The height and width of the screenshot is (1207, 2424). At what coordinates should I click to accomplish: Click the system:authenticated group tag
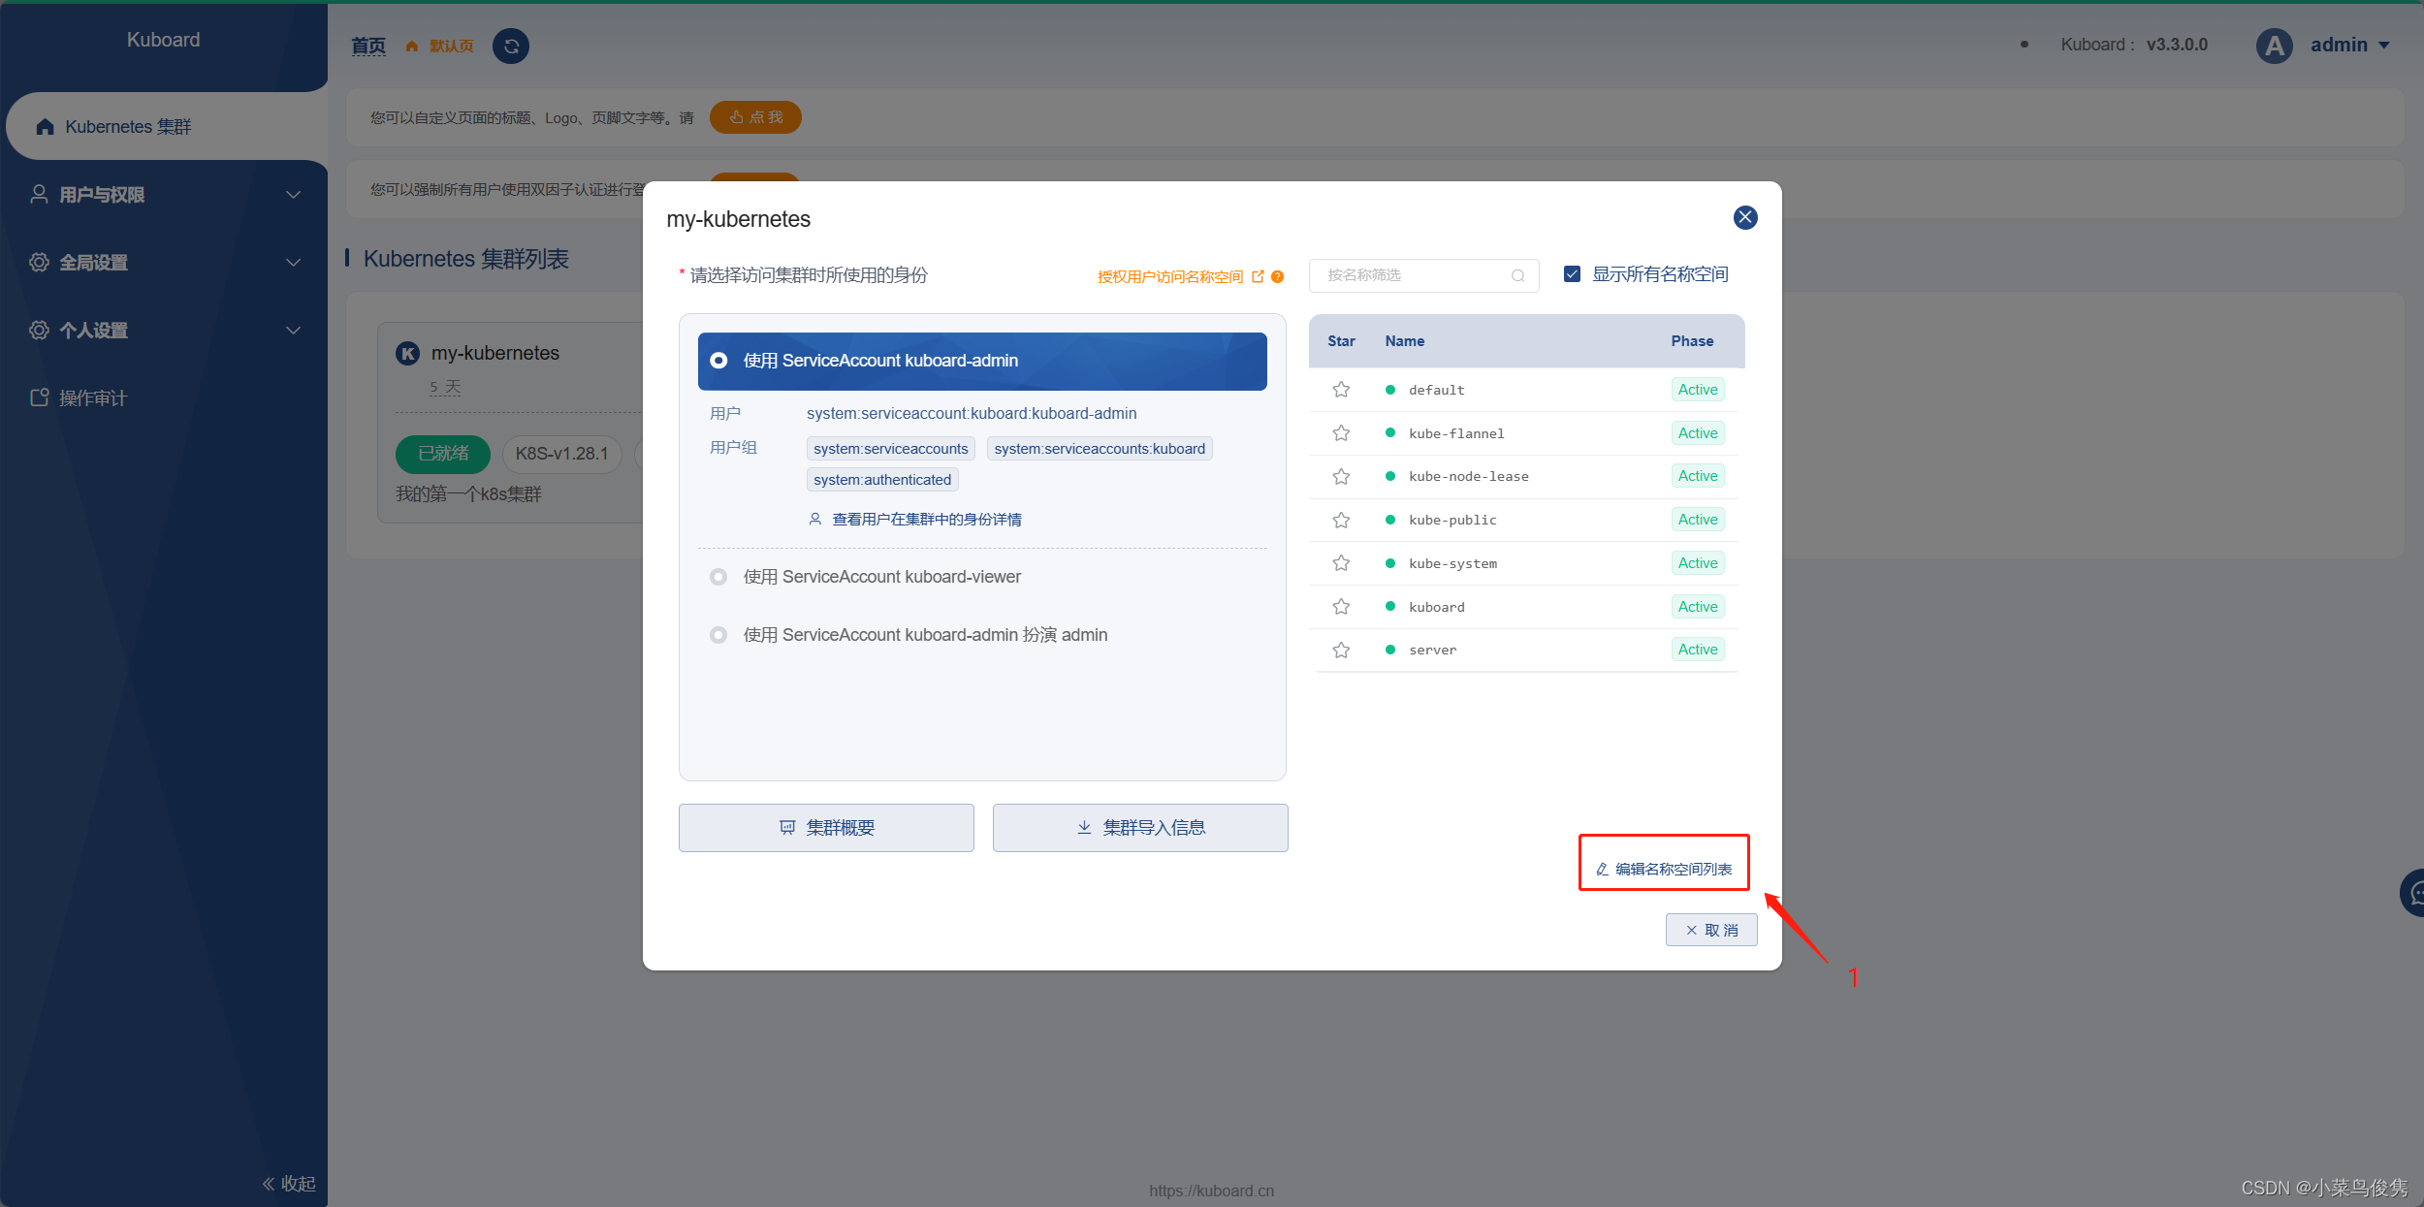pyautogui.click(x=882, y=480)
